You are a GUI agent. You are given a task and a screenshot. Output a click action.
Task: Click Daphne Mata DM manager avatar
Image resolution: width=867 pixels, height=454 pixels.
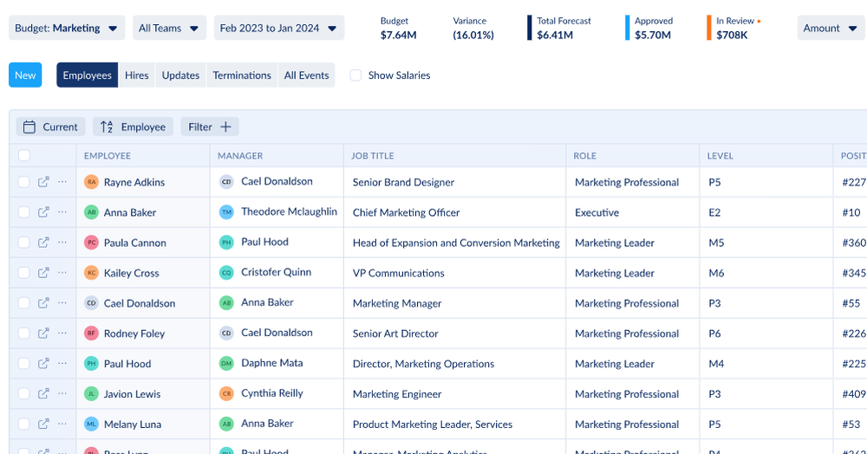click(226, 363)
